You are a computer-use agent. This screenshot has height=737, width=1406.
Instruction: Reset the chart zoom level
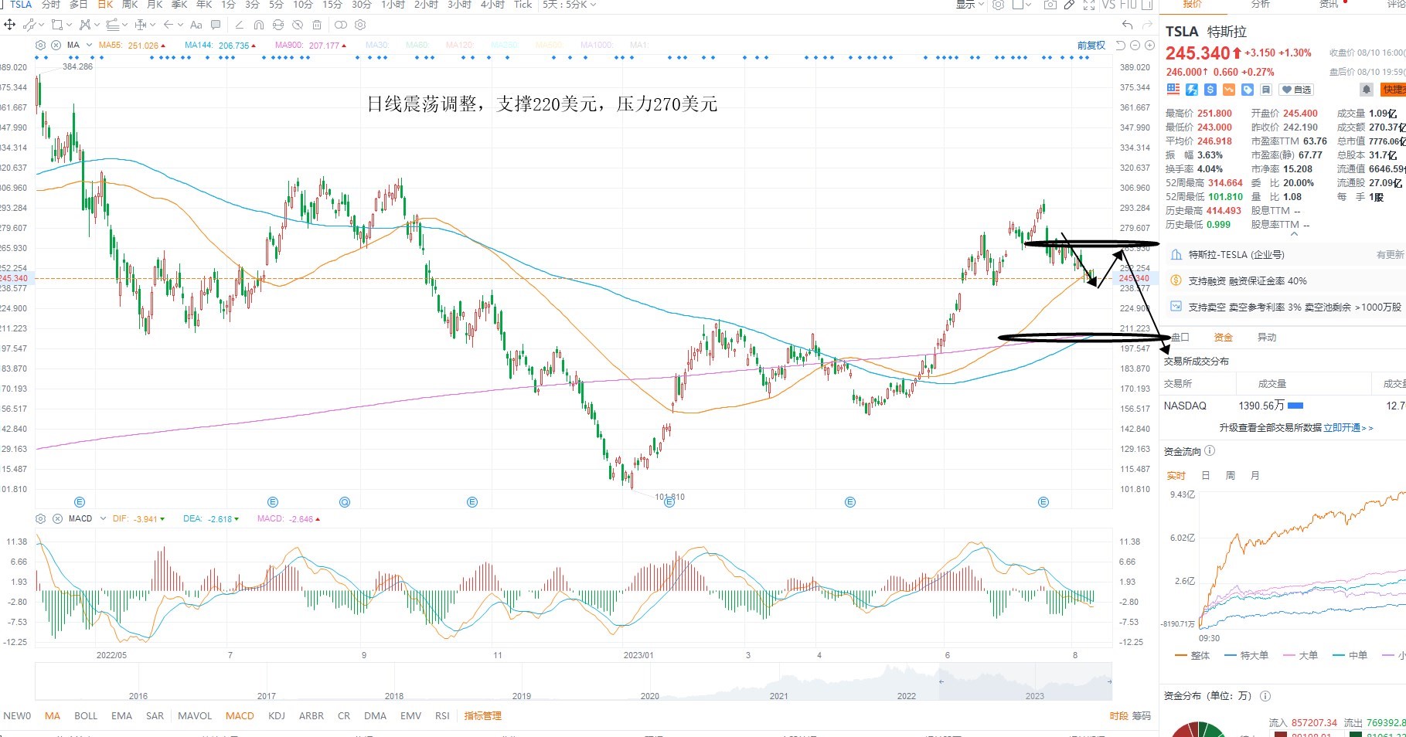[x=1120, y=46]
